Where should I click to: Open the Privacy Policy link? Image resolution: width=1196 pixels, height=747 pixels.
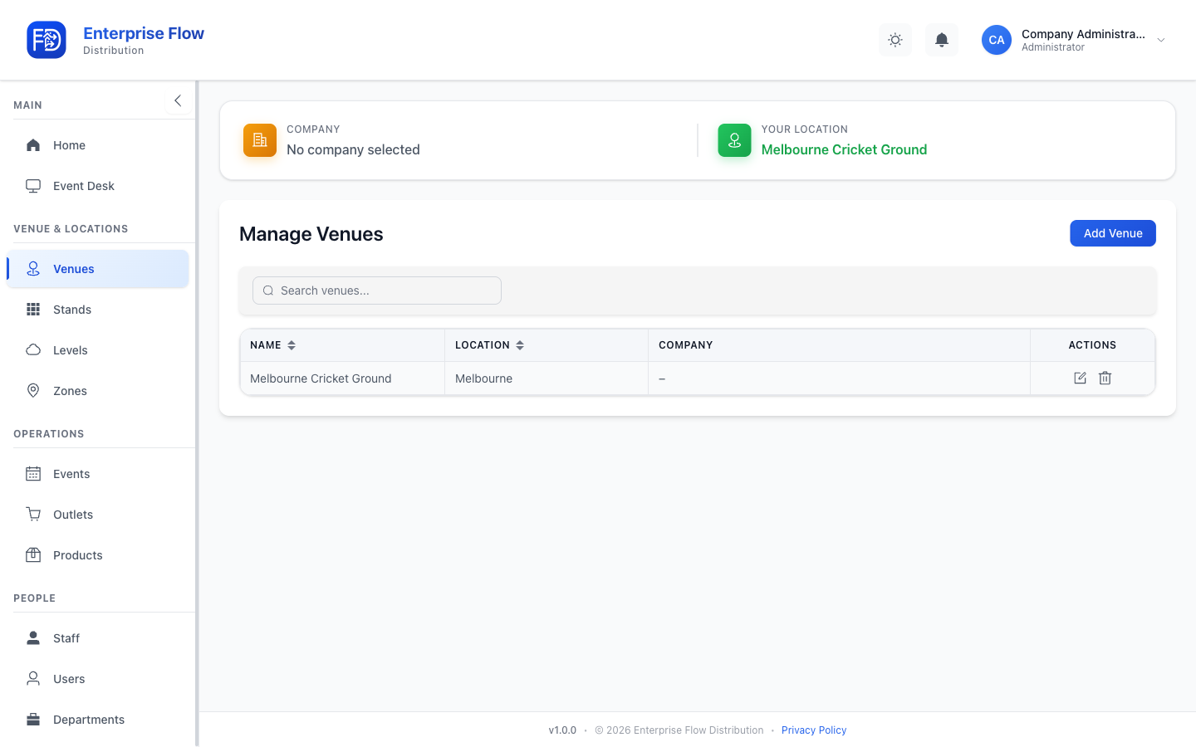point(814,730)
